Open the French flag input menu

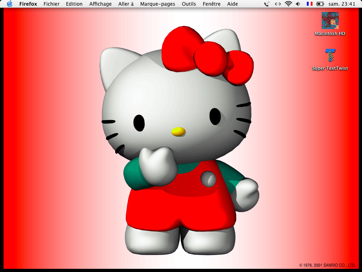[x=310, y=4]
